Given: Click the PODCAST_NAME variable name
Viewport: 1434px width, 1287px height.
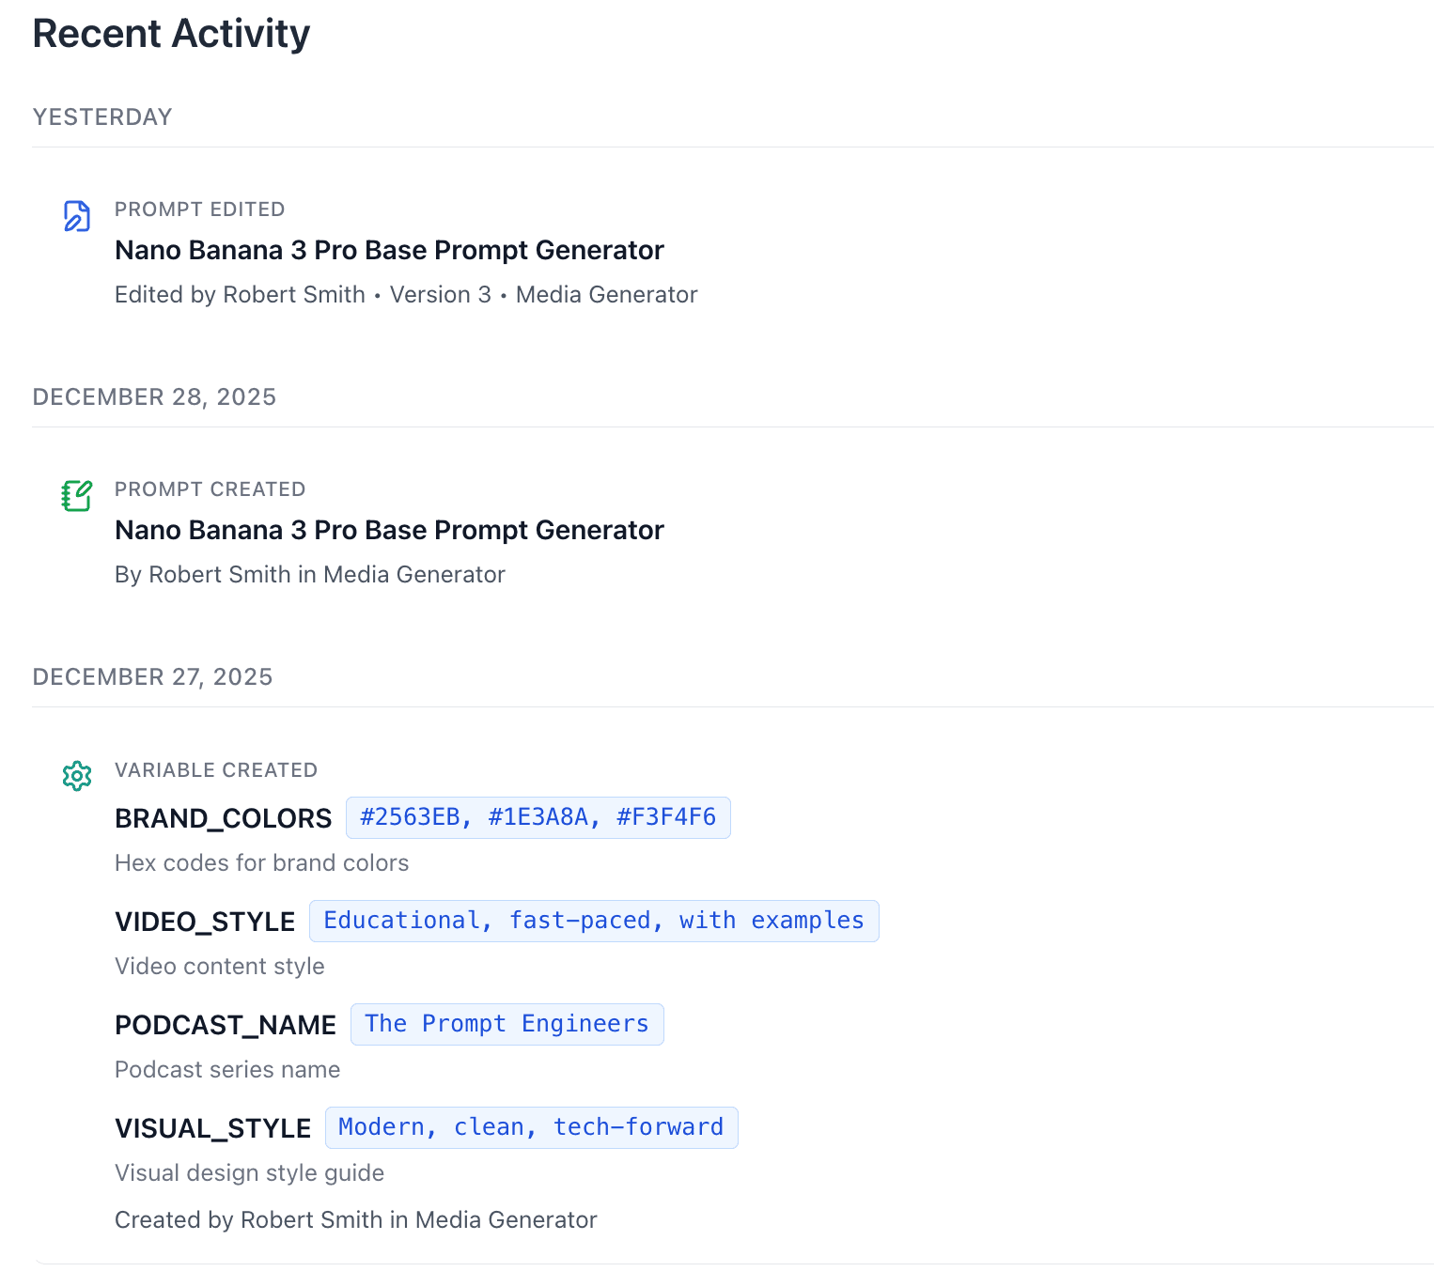Looking at the screenshot, I should 225,1025.
